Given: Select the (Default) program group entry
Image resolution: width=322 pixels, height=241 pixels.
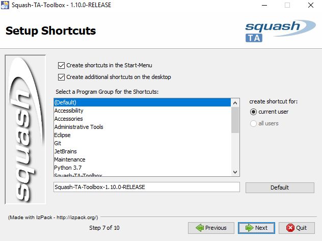Looking at the screenshot, I should click(142, 102).
